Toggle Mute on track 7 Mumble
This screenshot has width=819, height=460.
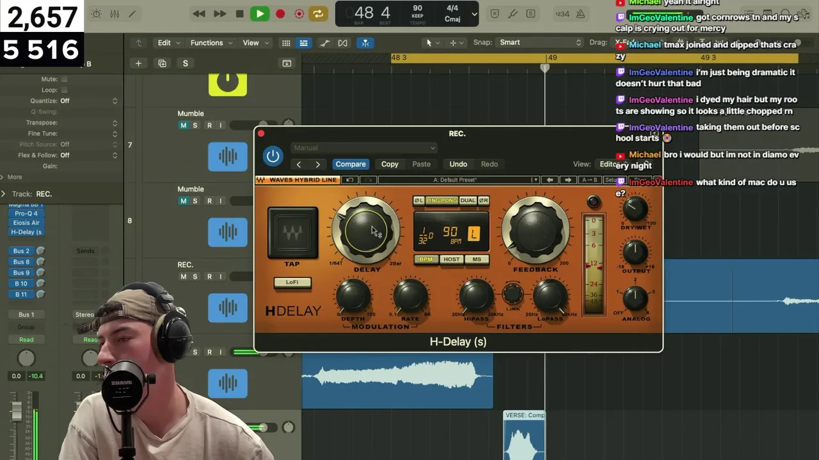click(x=184, y=125)
